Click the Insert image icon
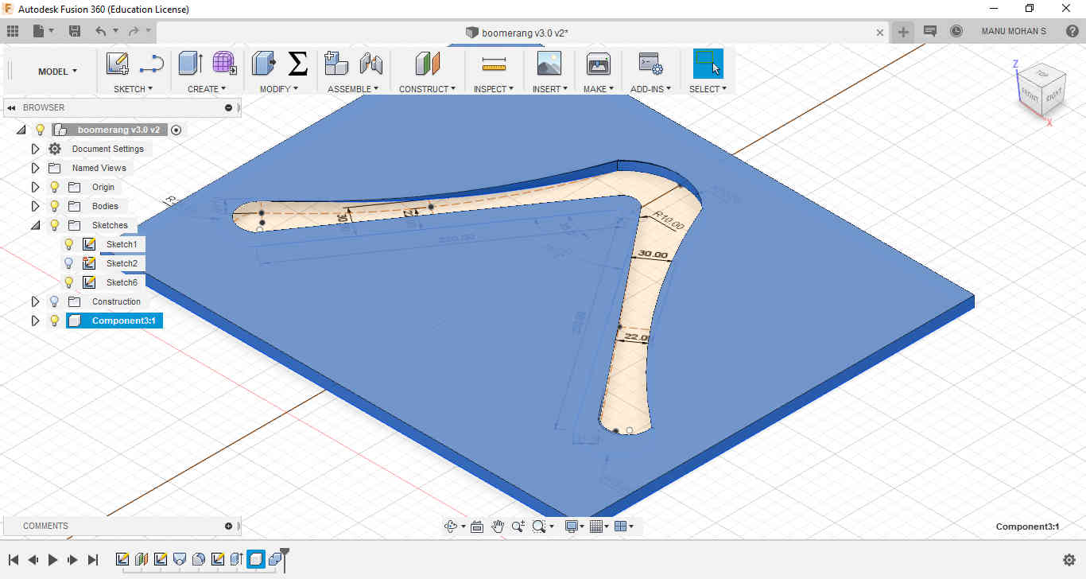1086x579 pixels. pyautogui.click(x=549, y=64)
